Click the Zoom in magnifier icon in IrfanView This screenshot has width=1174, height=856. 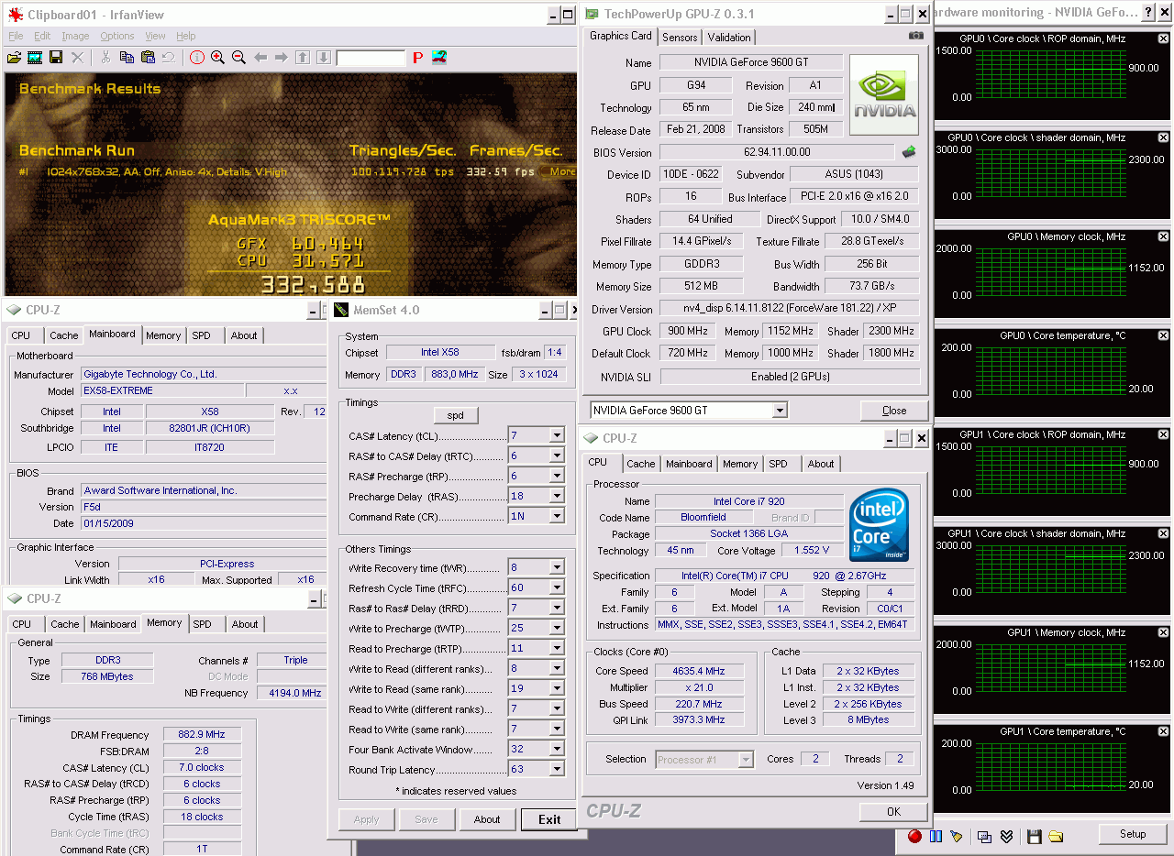pyautogui.click(x=218, y=57)
